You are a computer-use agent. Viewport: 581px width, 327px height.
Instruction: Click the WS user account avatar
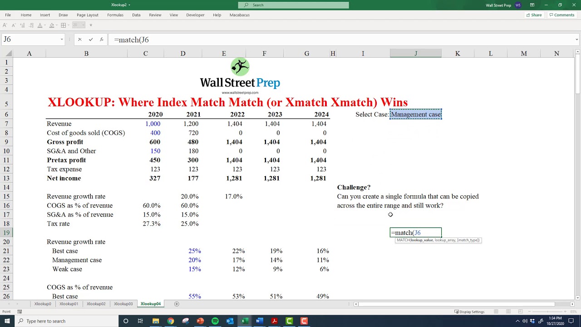pos(518,5)
